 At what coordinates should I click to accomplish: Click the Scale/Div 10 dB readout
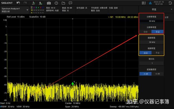click(37, 17)
